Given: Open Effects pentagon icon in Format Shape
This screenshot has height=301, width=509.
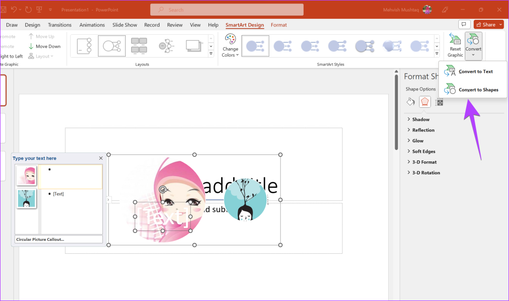Looking at the screenshot, I should coord(424,102).
